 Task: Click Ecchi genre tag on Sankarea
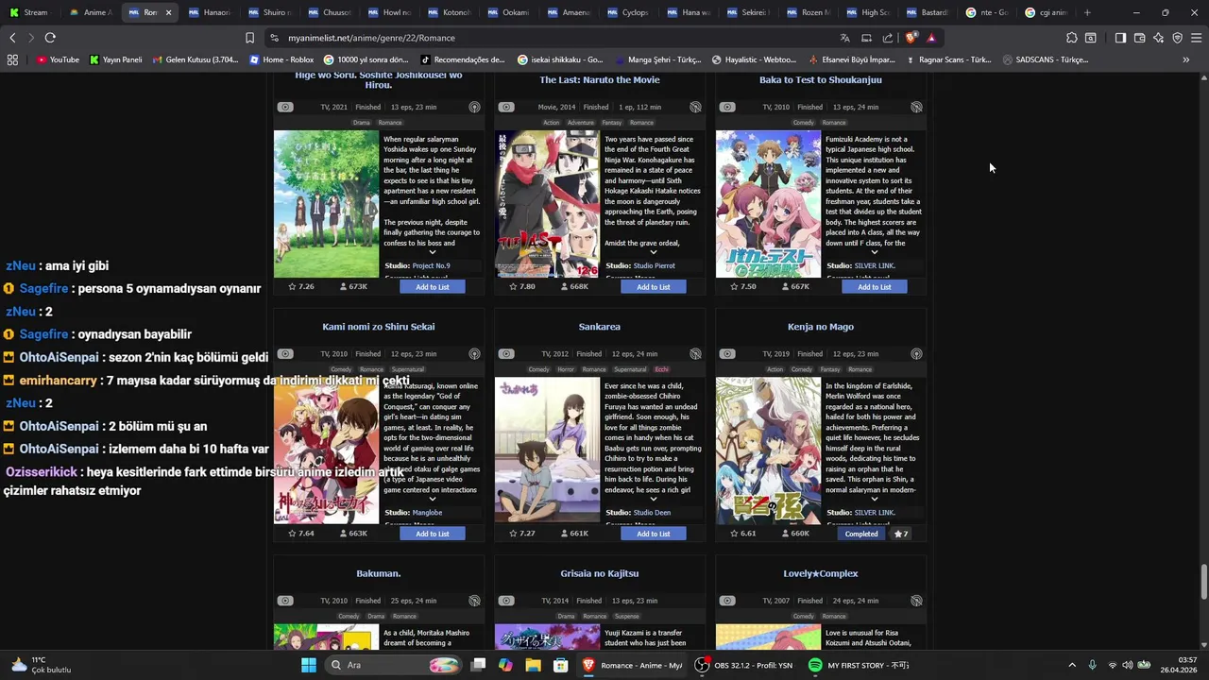click(662, 369)
